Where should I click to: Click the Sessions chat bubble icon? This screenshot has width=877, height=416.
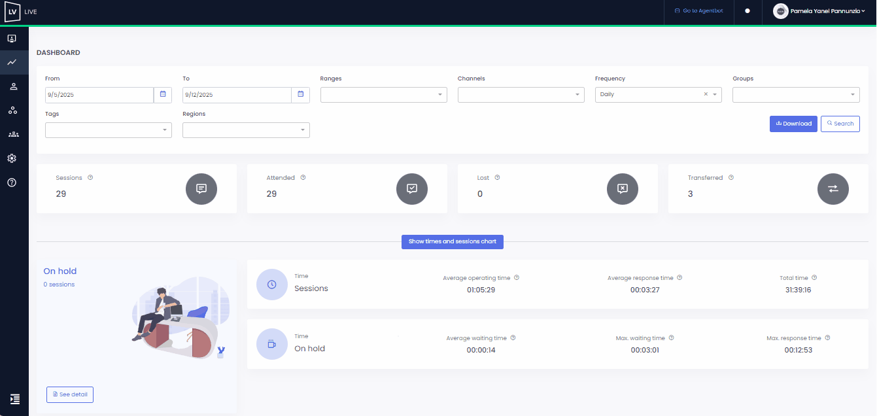tap(201, 188)
